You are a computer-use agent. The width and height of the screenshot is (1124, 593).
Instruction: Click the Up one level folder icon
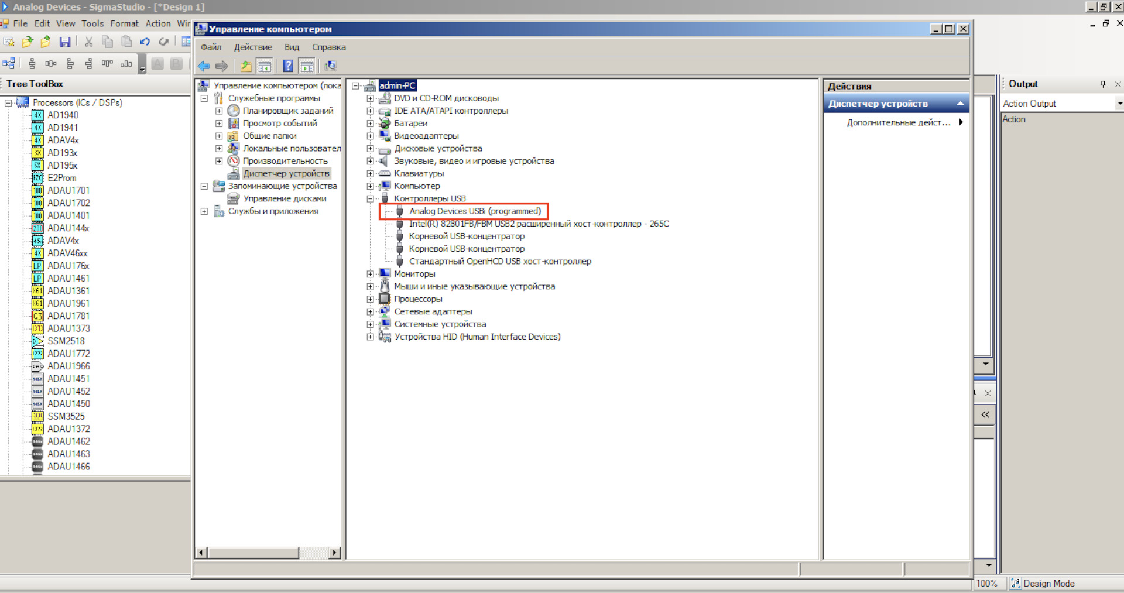(246, 66)
